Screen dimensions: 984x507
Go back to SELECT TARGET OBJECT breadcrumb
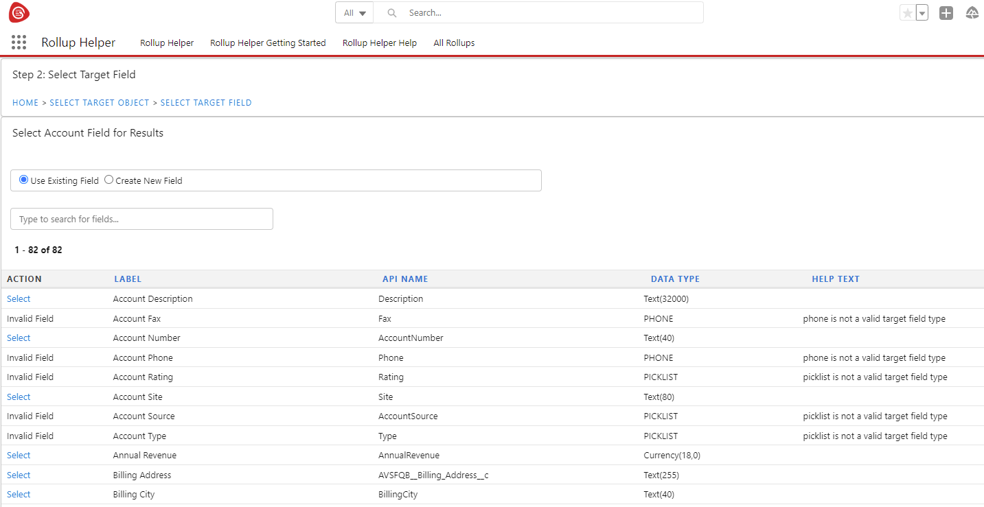[x=100, y=103]
